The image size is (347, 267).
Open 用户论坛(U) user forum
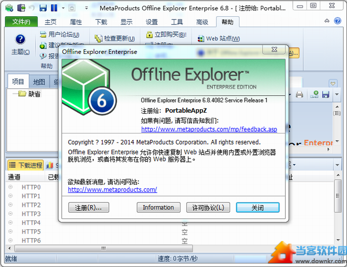[x=60, y=34]
